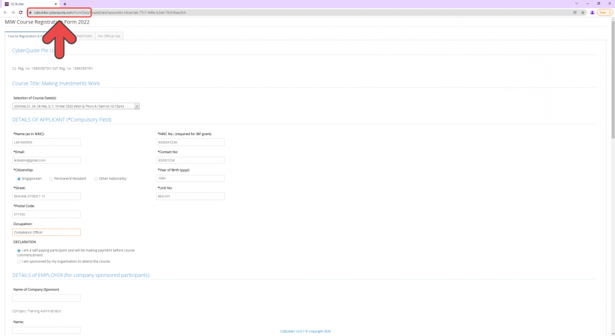The width and height of the screenshot is (615, 336).
Task: Switch to the For Official Use tab
Action: pos(110,36)
